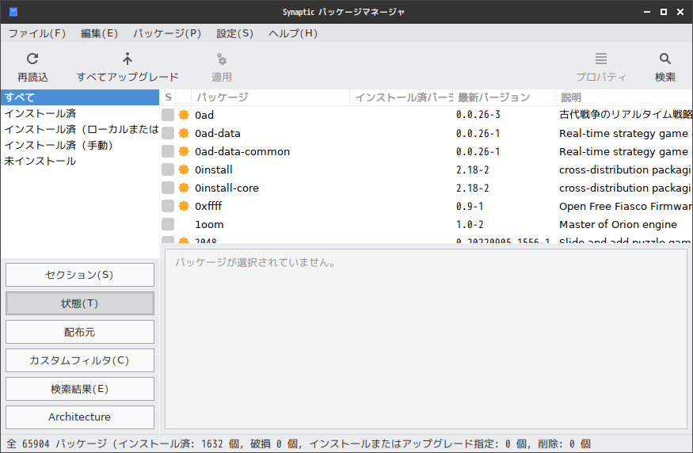Open プロパティ properties toolbar icon
This screenshot has width=693, height=453.
point(600,59)
